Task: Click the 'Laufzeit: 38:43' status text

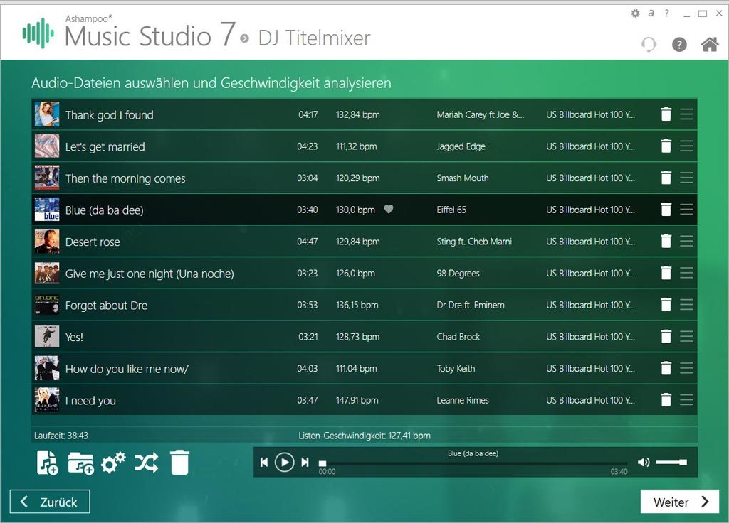Action: point(61,436)
